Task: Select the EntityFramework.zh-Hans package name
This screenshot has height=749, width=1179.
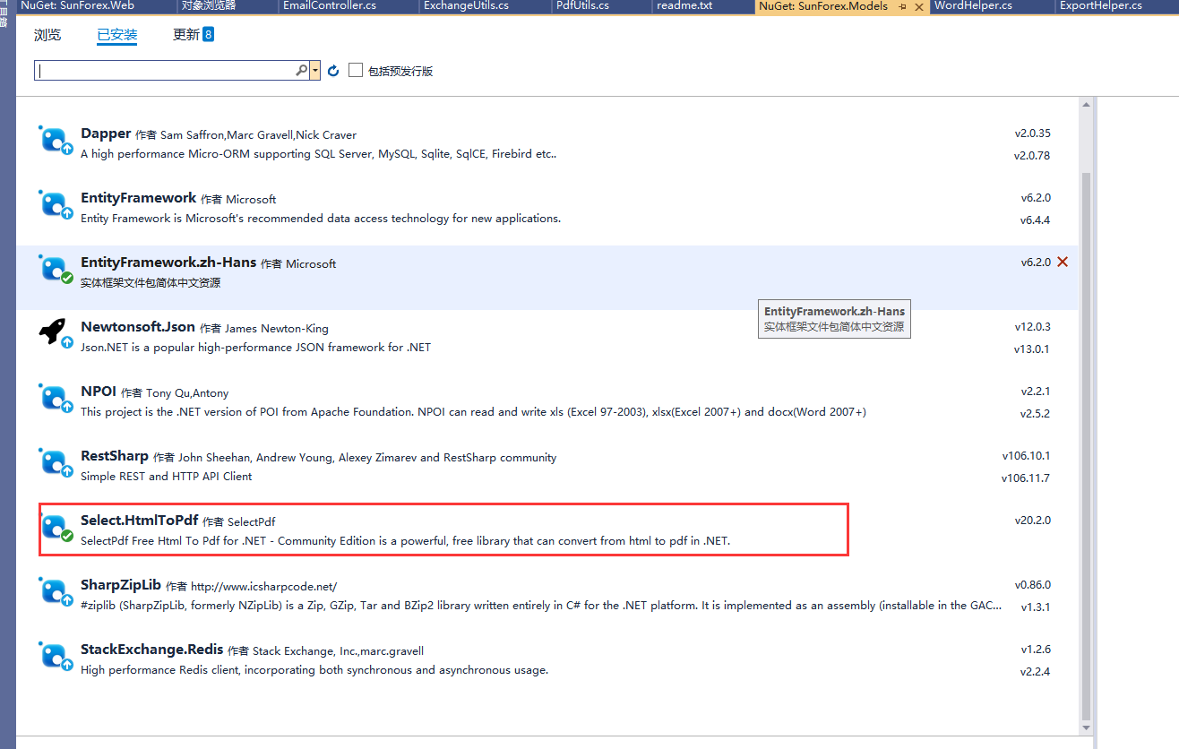Action: pos(168,263)
